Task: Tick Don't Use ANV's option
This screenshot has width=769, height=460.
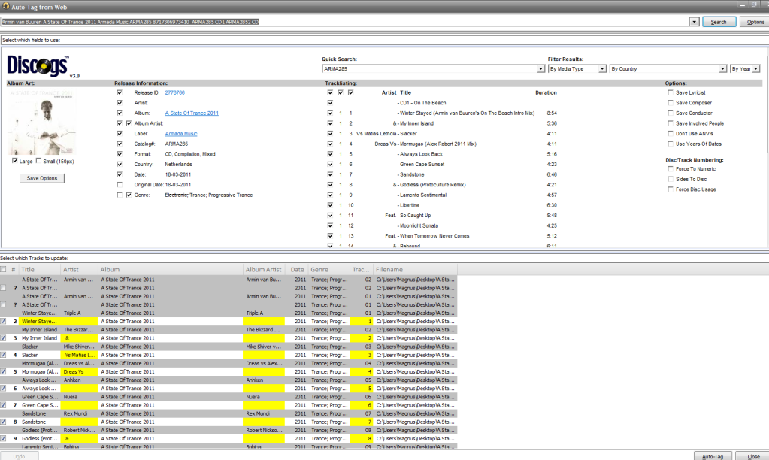Action: [670, 133]
